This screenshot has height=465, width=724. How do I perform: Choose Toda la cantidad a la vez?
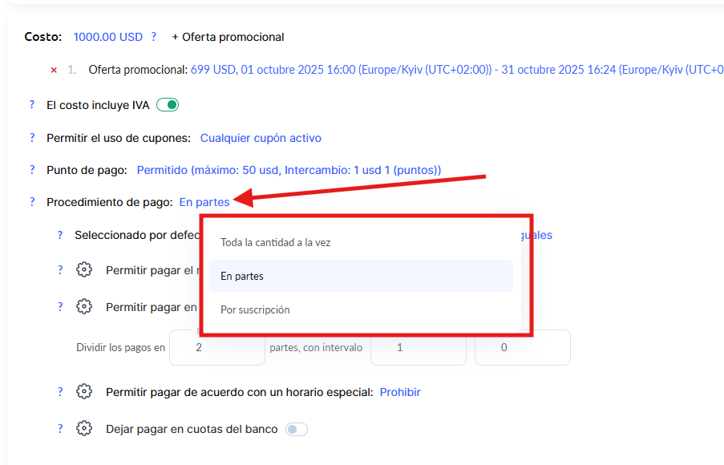click(x=275, y=242)
